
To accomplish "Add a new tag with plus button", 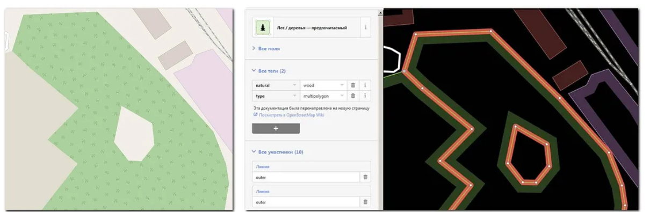I will tap(276, 129).
